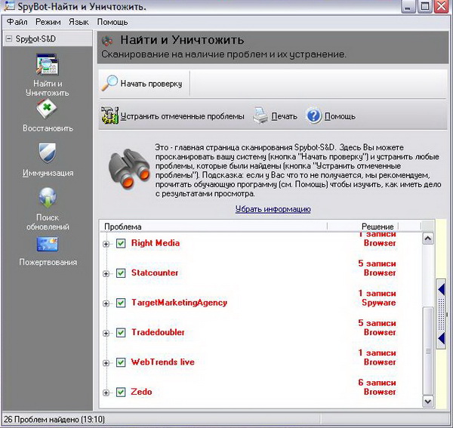Click the results list scroll up arrow
The height and width of the screenshot is (428, 453).
point(428,239)
